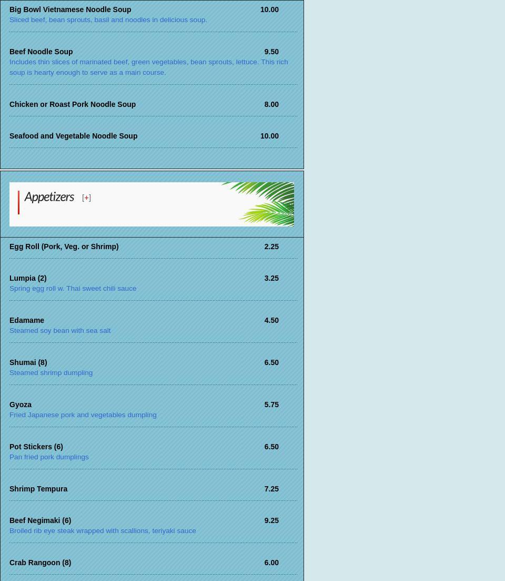The width and height of the screenshot is (505, 581).
Task: Select the Lumpia (2) menu item
Action: coord(28,278)
